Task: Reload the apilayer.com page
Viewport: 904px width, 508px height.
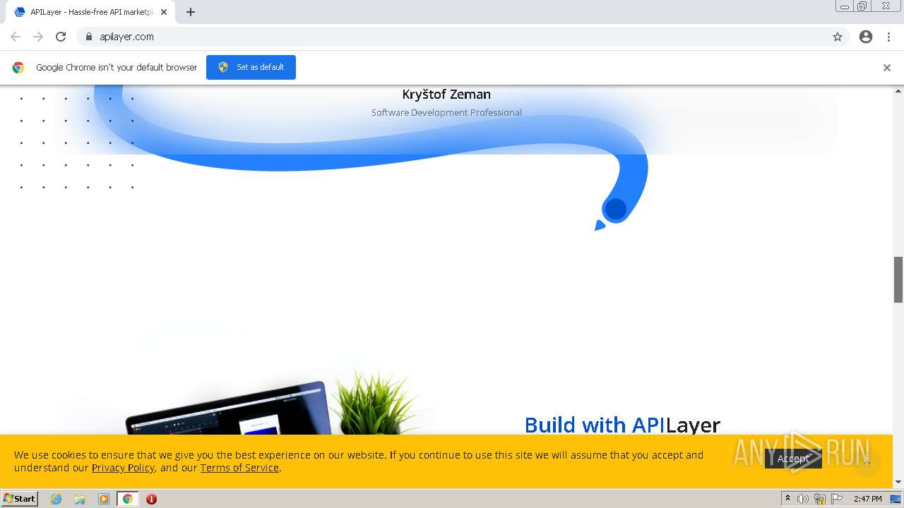Action: tap(61, 37)
